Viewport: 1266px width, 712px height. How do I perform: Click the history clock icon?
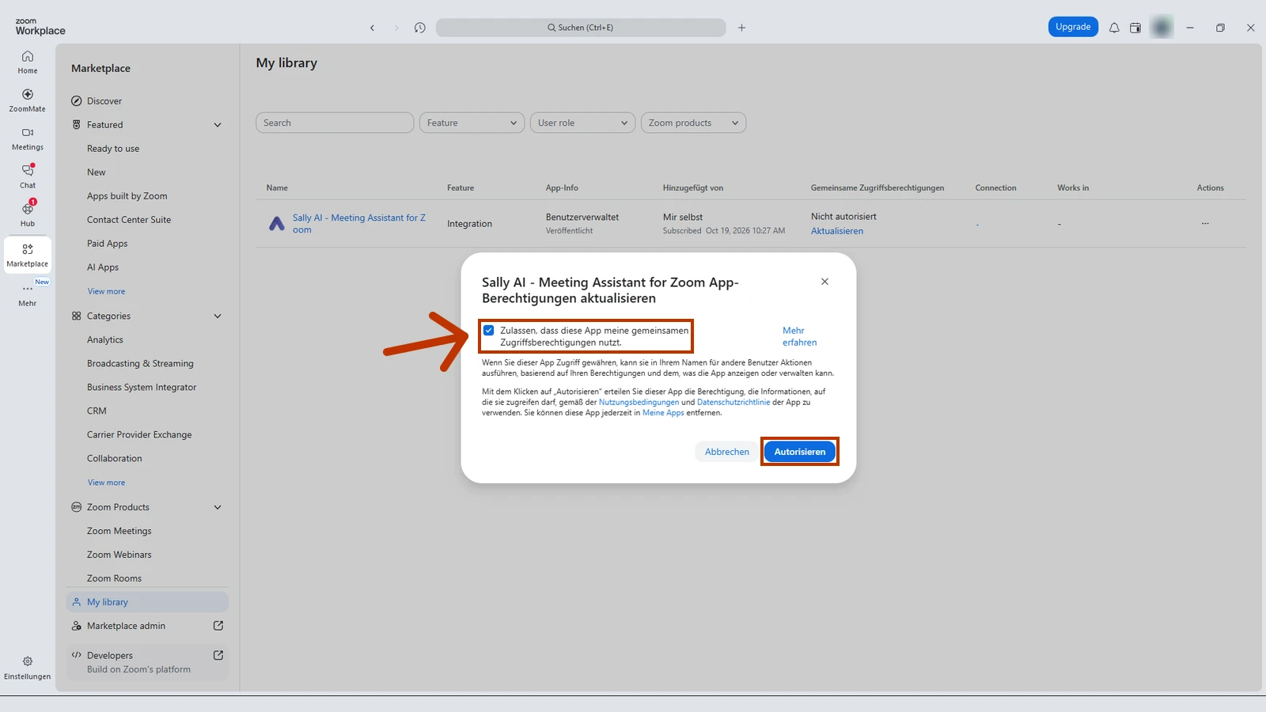pos(419,28)
